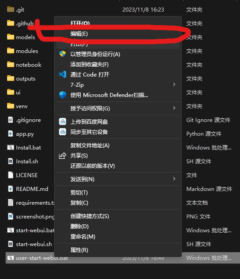Screen dimensions: 240x279
Task: Click the app.py Python file icon
Action: tap(11, 133)
